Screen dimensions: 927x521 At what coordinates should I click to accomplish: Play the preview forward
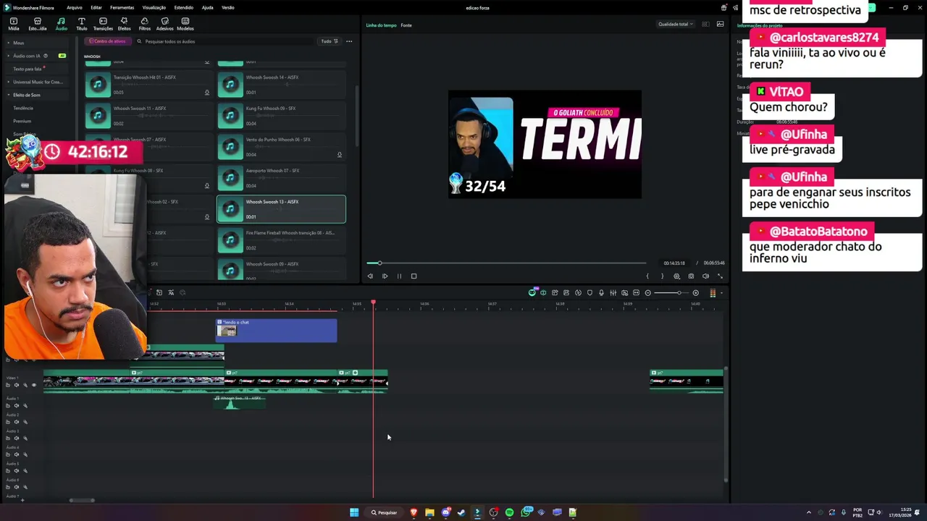[385, 276]
